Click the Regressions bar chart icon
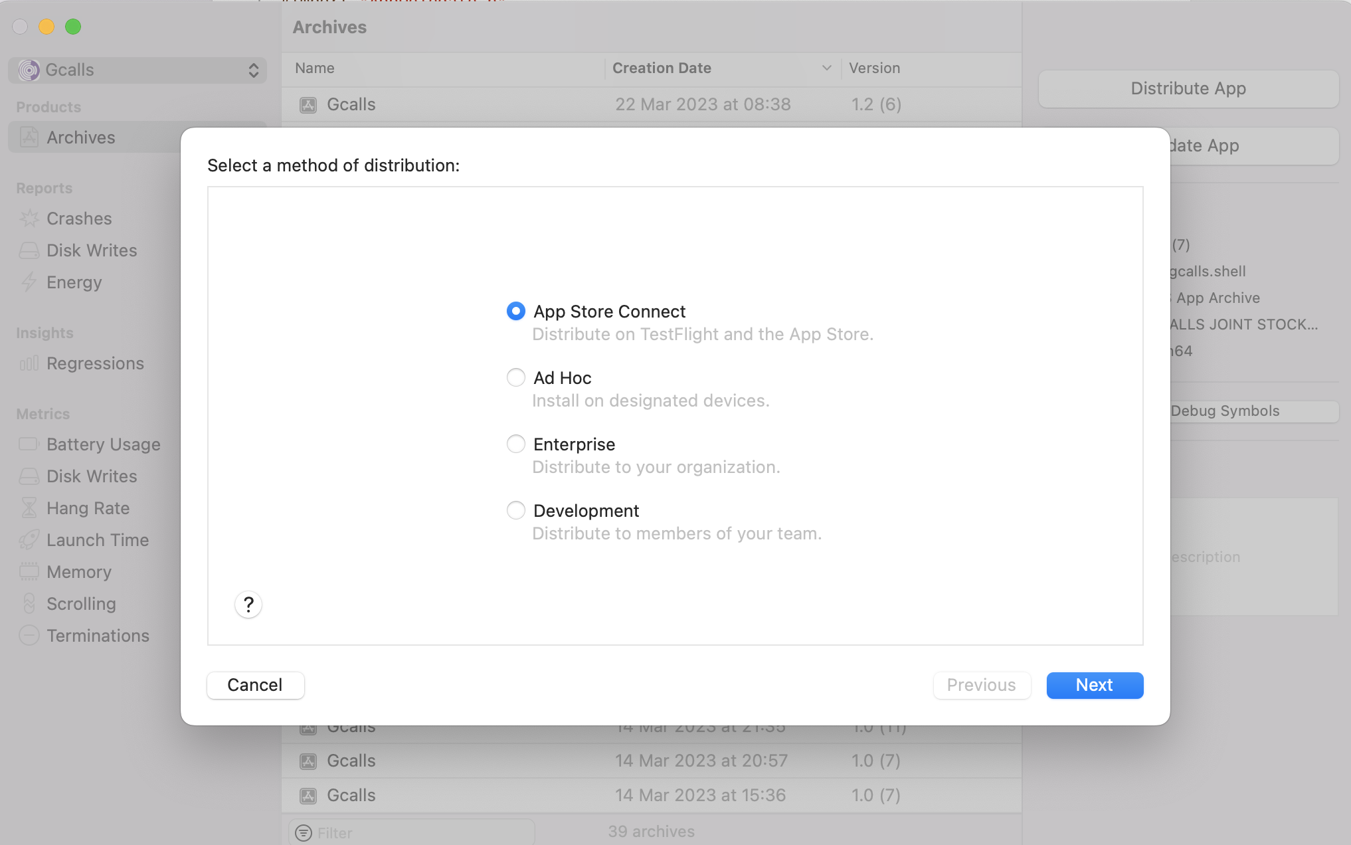Image resolution: width=1351 pixels, height=845 pixels. tap(29, 363)
